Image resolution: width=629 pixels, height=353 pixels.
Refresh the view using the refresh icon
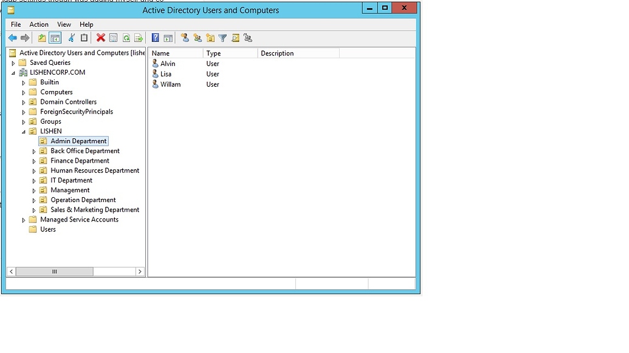click(126, 38)
